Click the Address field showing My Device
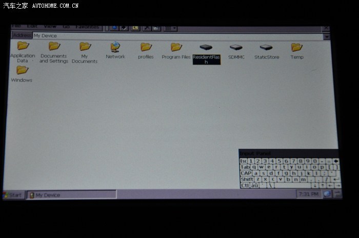Screen dimensions: 359x238 174,36
